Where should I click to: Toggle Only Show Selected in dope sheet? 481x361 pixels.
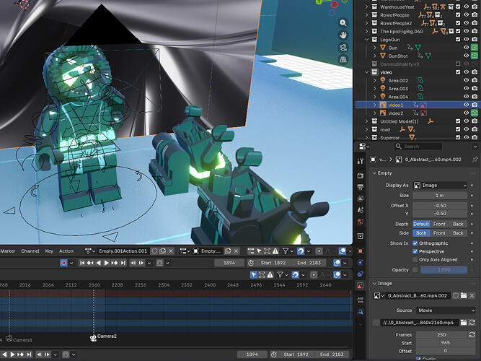click(x=259, y=251)
